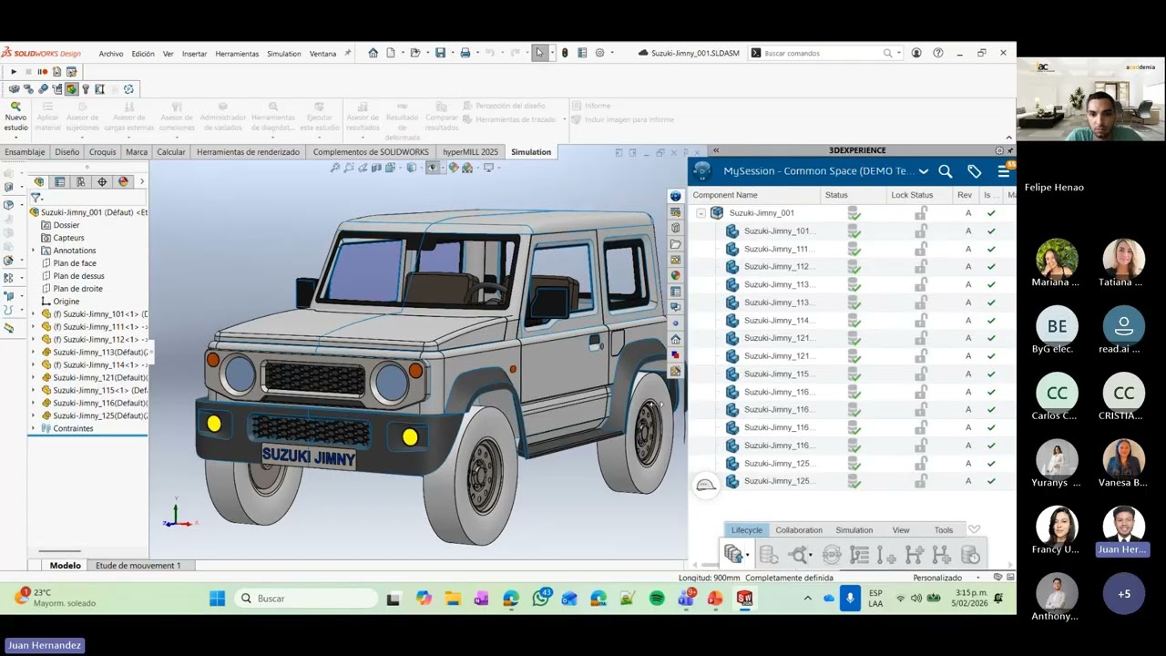Click the filter funnel in feature tree
Screen dimensions: 1166x656
[36, 198]
